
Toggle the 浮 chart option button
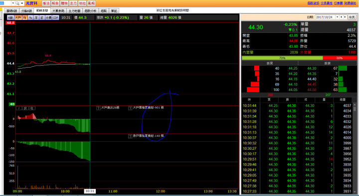pyautogui.click(x=36, y=17)
